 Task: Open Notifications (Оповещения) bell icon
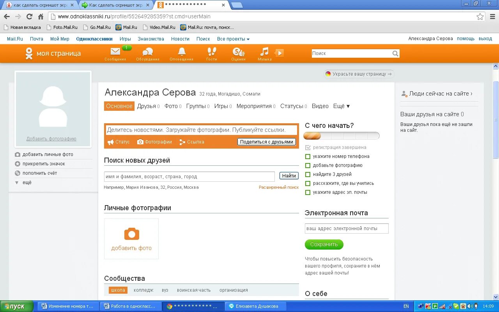click(182, 51)
